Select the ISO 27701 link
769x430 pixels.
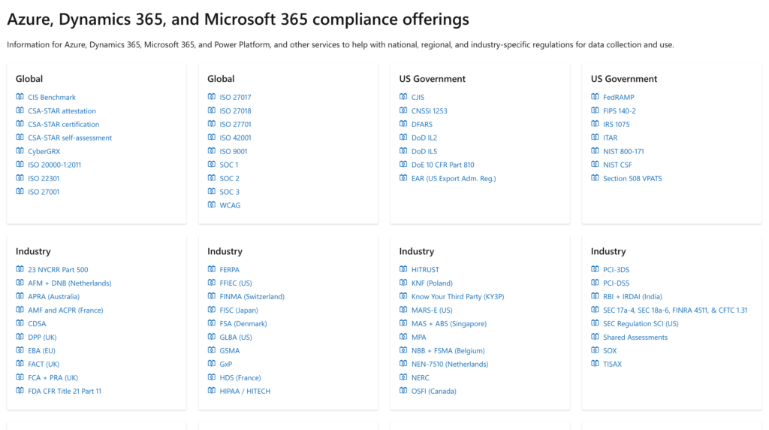pos(235,124)
